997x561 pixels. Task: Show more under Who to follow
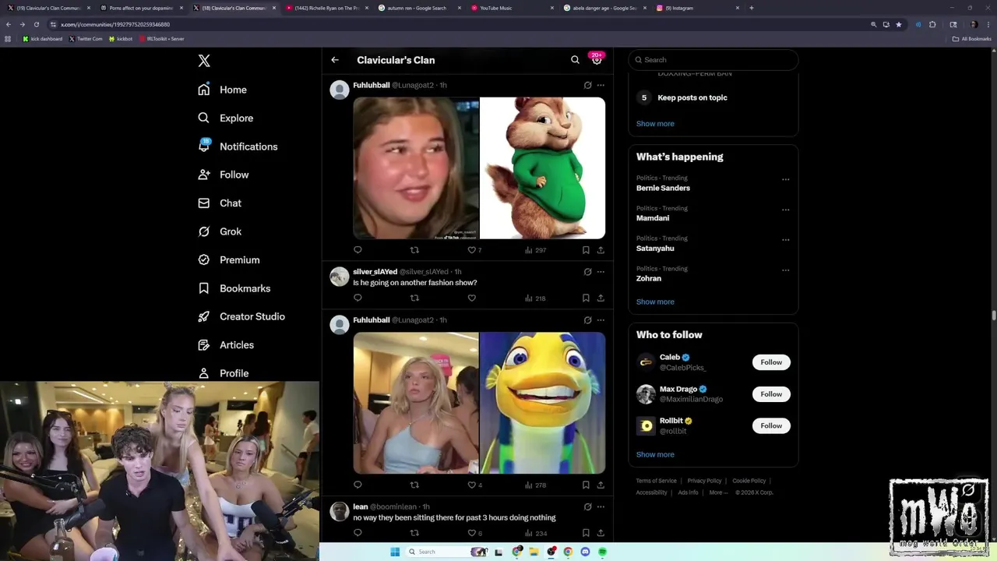point(655,454)
